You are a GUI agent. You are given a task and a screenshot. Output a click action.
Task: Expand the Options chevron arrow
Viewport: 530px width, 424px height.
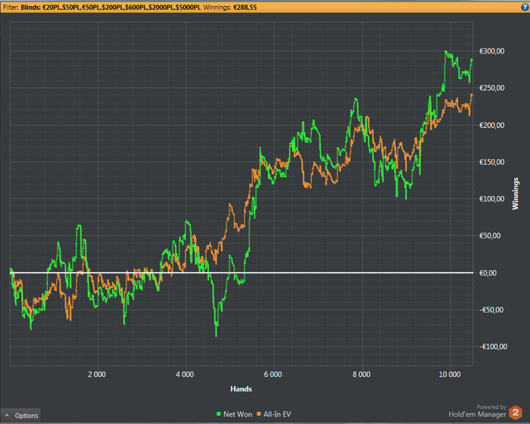(x=7, y=415)
